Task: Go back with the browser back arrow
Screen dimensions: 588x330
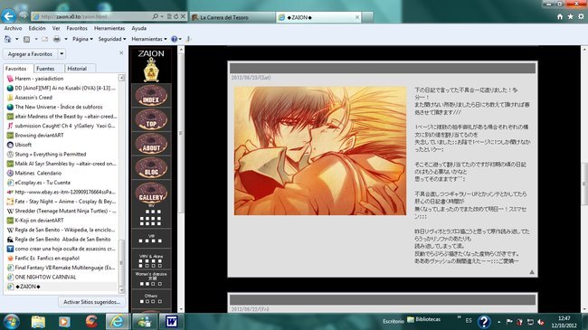Action: click(x=9, y=16)
